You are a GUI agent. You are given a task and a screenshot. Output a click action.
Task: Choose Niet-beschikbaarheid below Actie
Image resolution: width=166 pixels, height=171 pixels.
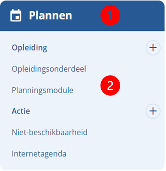(x=49, y=132)
